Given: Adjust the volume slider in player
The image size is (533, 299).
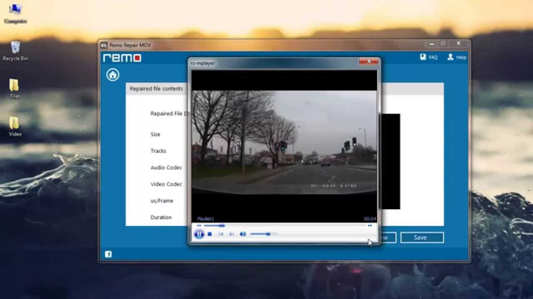Looking at the screenshot, I should pos(264,234).
